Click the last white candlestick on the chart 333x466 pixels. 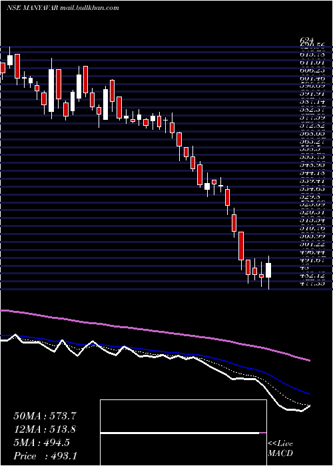(269, 270)
